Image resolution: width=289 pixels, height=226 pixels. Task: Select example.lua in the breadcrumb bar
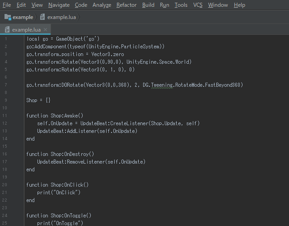[61, 17]
